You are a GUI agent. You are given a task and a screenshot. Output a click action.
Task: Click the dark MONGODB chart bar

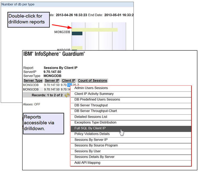(x=77, y=34)
